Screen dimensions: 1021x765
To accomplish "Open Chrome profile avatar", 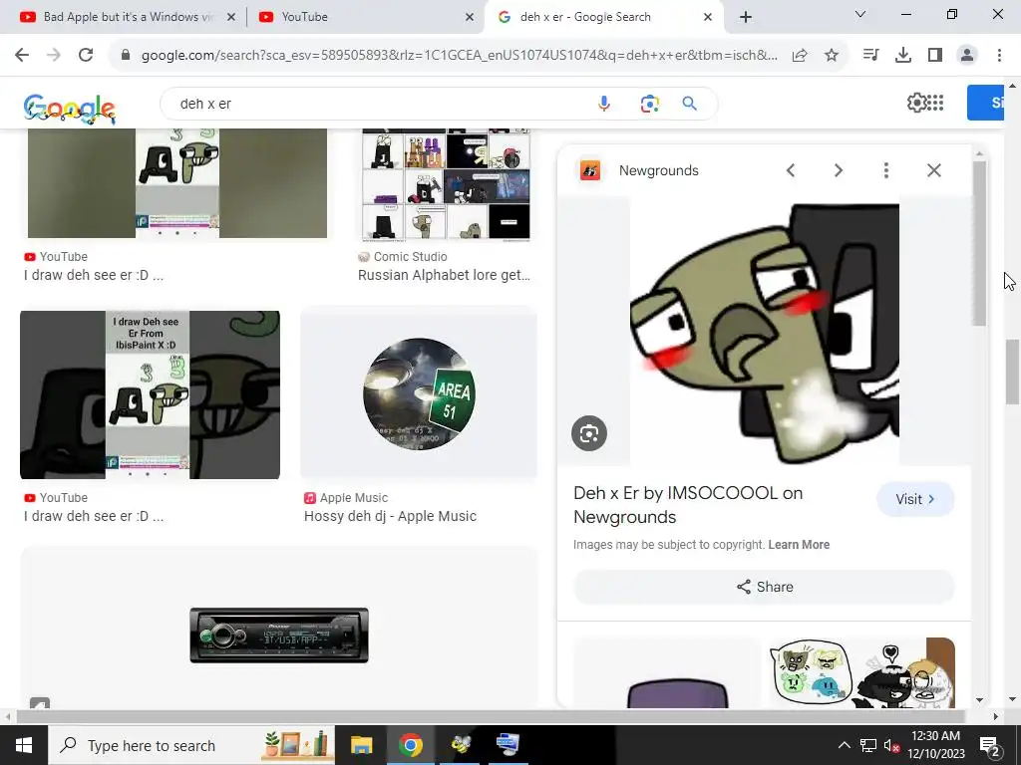I will click(967, 56).
